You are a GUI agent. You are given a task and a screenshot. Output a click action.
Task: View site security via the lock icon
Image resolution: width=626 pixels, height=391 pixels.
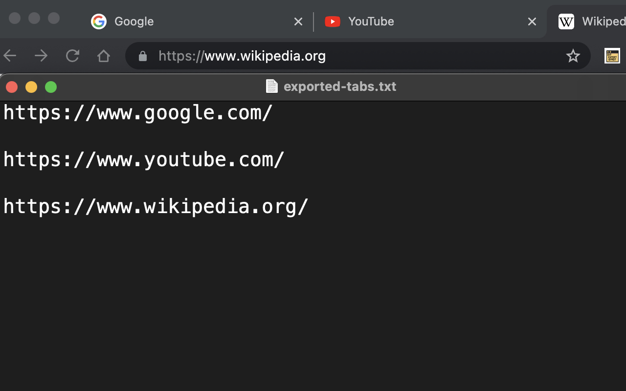tap(142, 56)
